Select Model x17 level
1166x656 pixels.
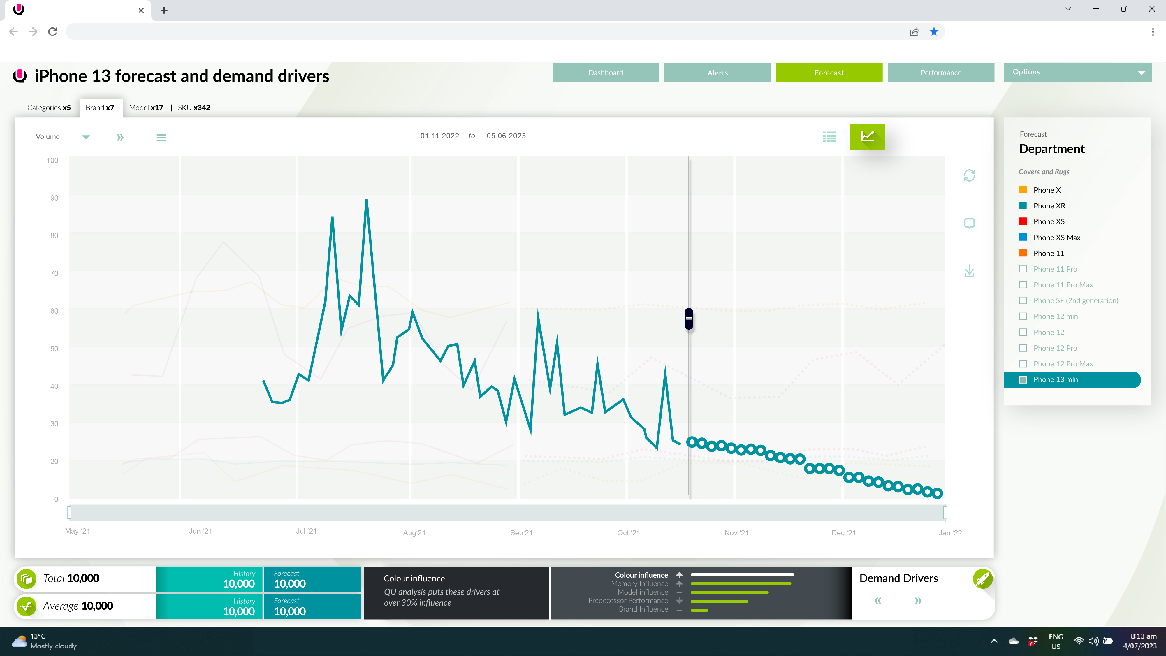tap(146, 108)
